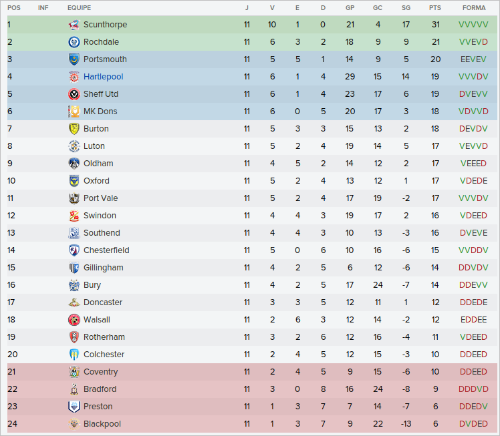Click the MK Dons club badge
This screenshot has width=500, height=436.
click(74, 112)
